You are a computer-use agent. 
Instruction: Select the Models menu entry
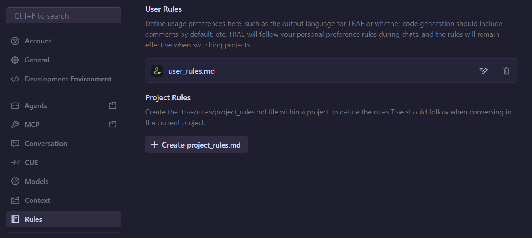click(x=36, y=181)
